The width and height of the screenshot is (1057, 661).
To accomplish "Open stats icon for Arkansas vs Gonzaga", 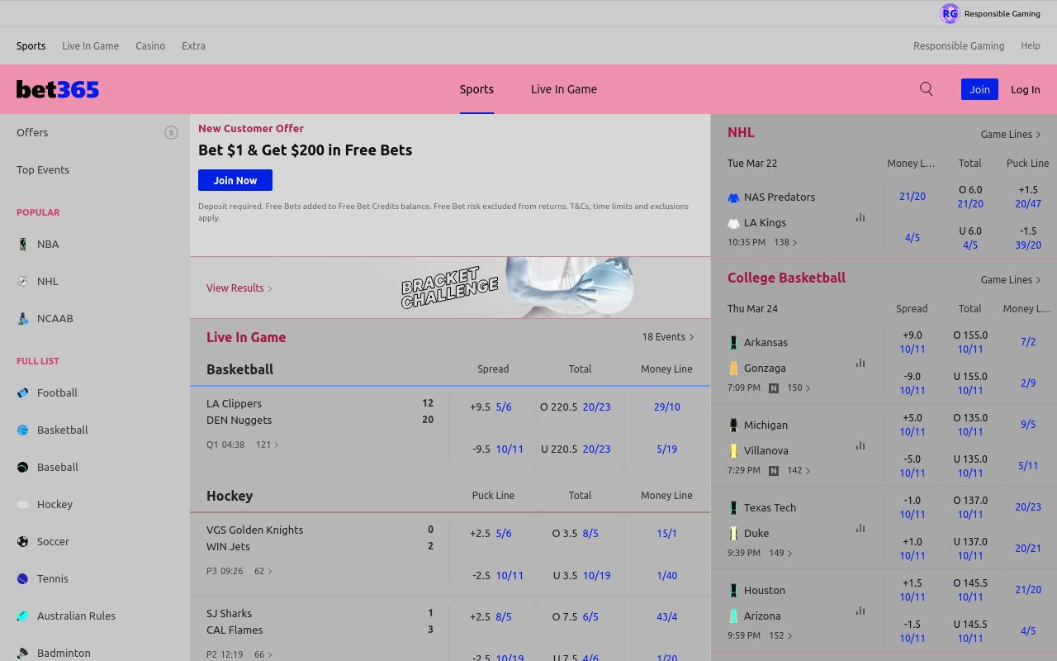I will pos(860,363).
